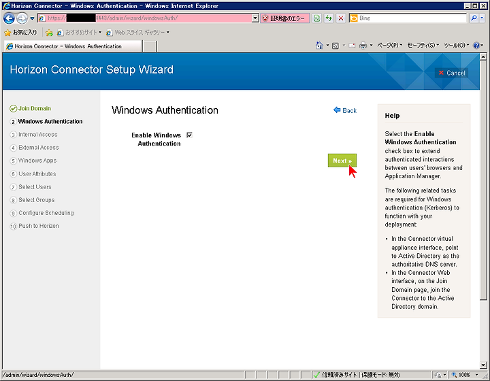Go to Join Domain step
This screenshot has height=381, width=490.
tap(31, 108)
